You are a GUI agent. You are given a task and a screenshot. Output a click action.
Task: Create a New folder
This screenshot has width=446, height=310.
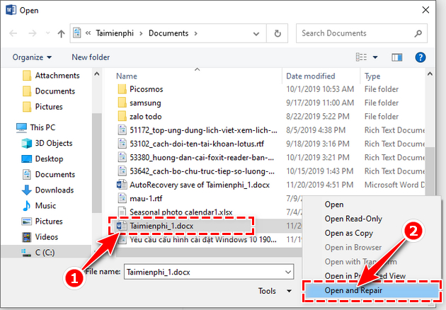pyautogui.click(x=91, y=57)
